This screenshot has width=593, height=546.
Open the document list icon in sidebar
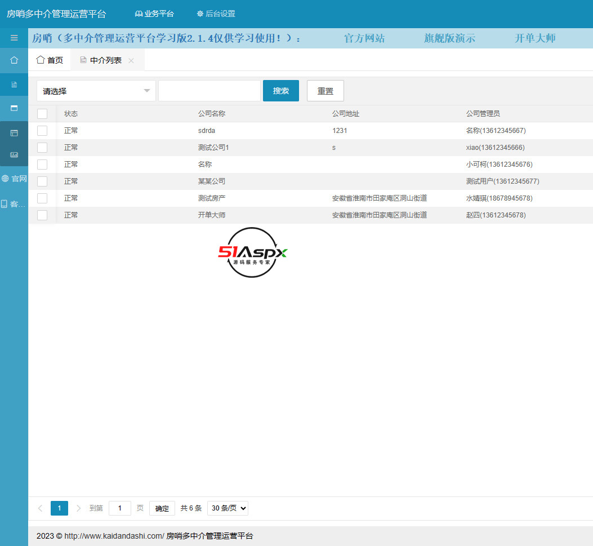(x=14, y=85)
